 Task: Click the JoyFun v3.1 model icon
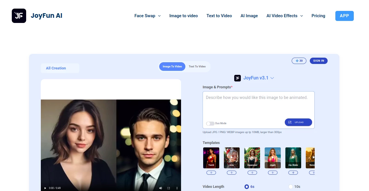237,78
